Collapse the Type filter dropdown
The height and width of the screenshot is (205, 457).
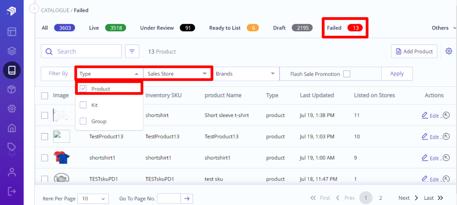click(x=109, y=74)
